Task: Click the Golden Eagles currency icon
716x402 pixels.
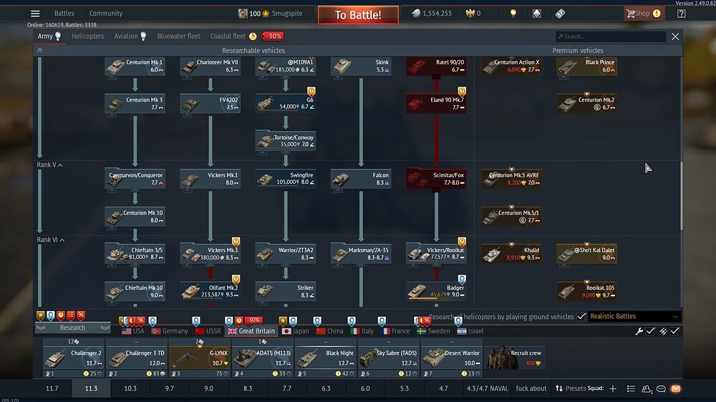Action: pos(470,14)
